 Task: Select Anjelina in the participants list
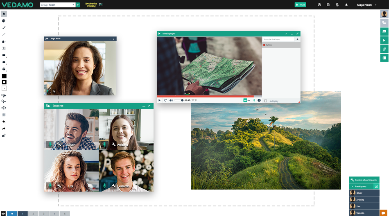[364, 199]
